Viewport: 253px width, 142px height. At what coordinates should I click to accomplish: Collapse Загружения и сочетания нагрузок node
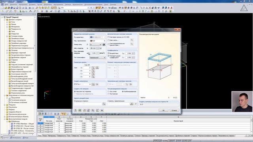[5, 95]
